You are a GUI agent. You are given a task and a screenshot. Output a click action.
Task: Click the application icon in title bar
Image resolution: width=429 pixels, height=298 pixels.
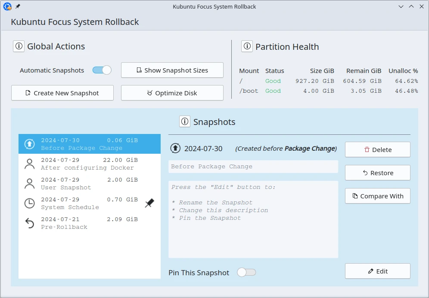coord(7,6)
